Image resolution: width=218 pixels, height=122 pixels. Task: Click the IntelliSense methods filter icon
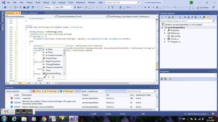tap(53, 77)
